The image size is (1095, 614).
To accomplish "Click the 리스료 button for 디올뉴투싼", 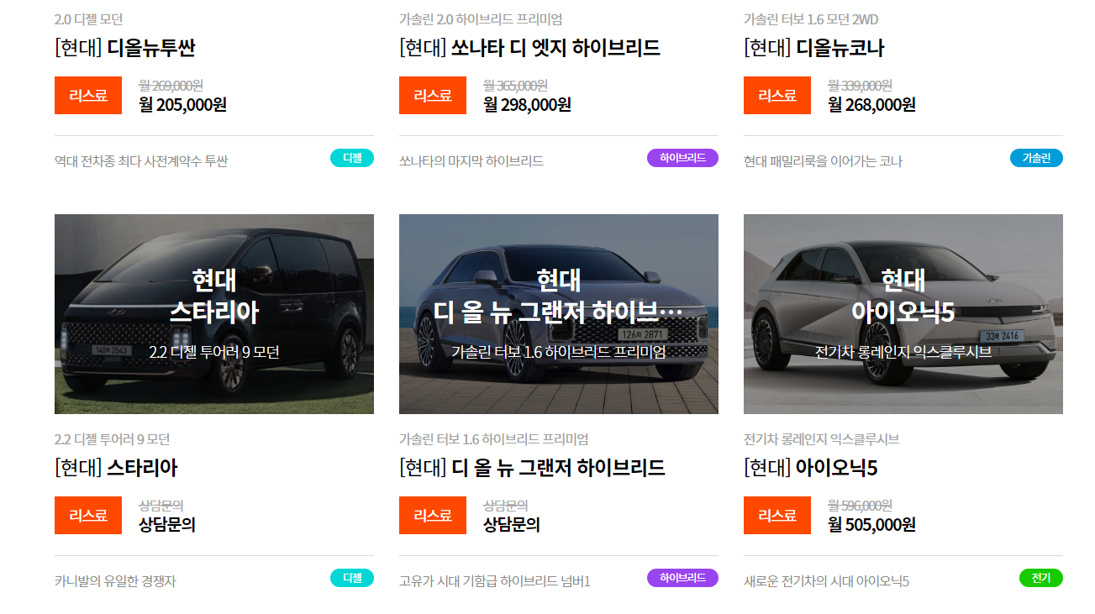I will (87, 95).
